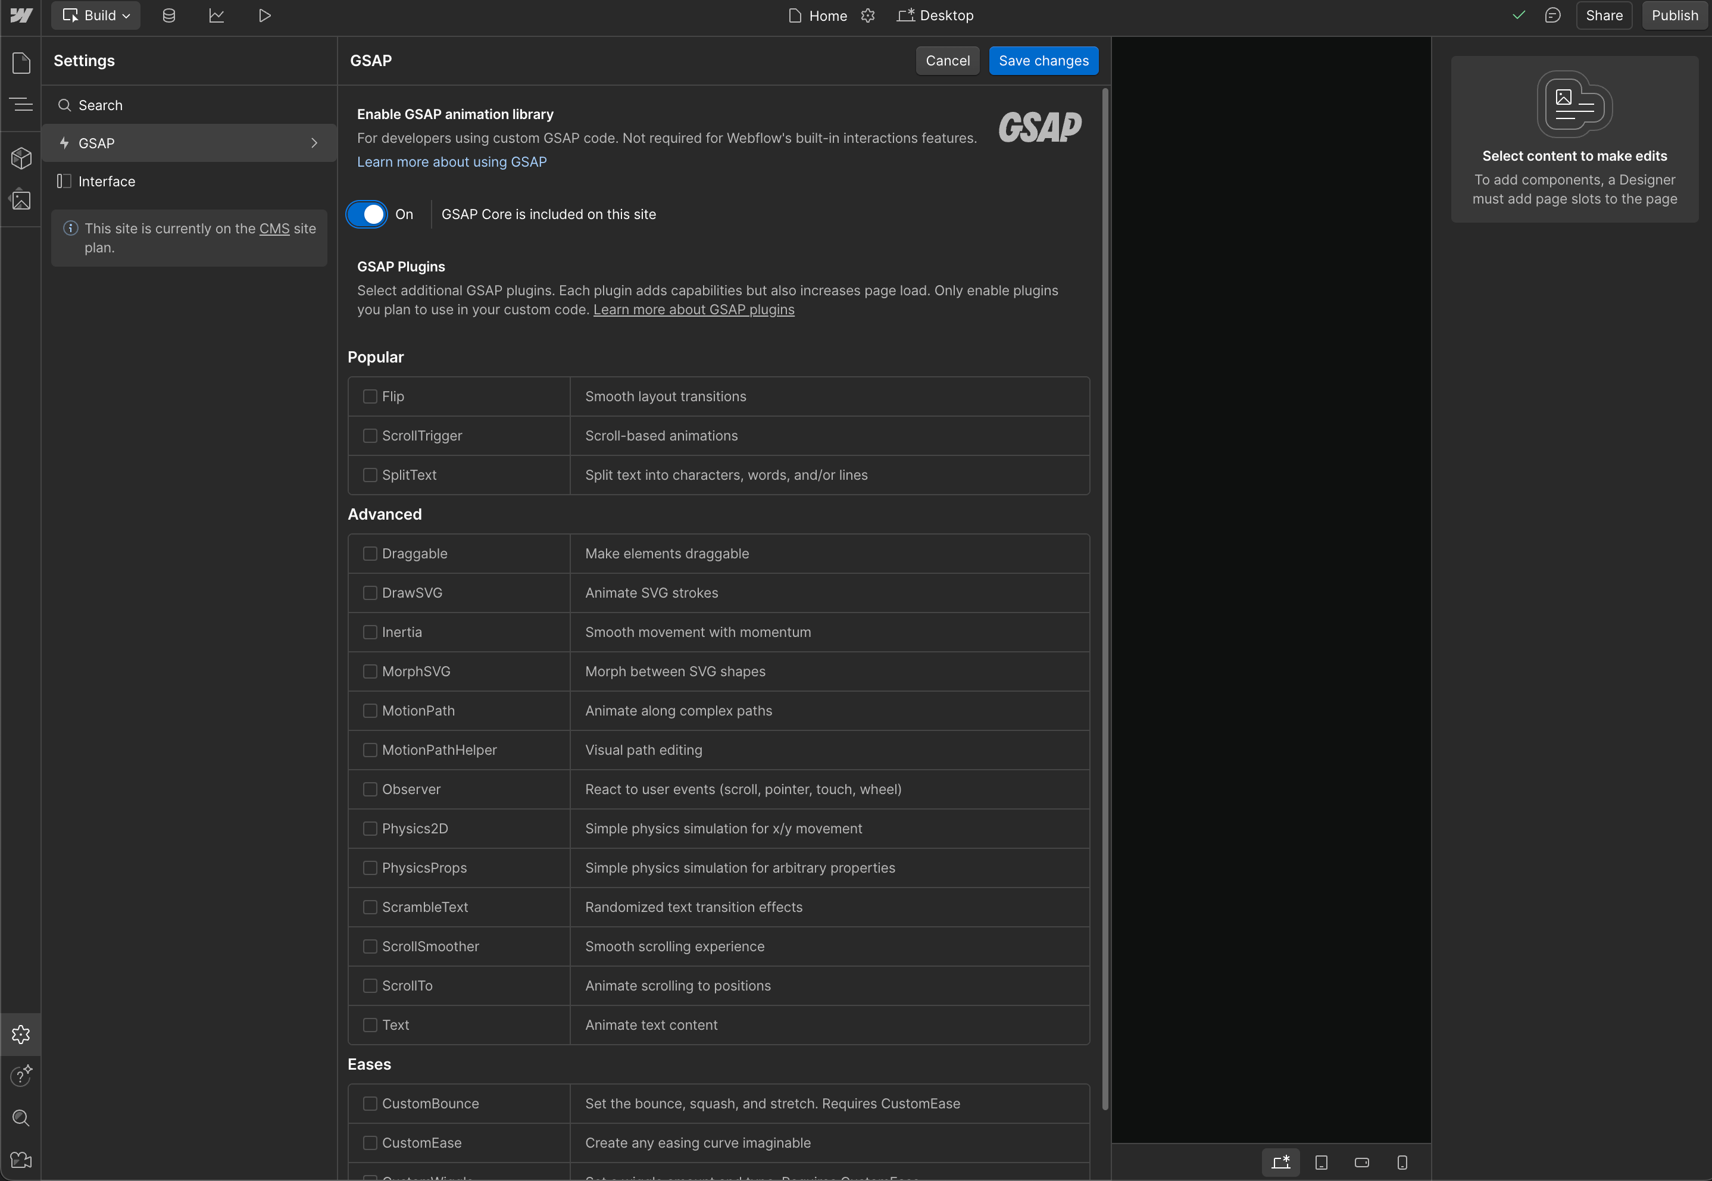Screen dimensions: 1712x1181
Task: Check the MotionPathHelper plugin checkbox
Action: (x=370, y=751)
